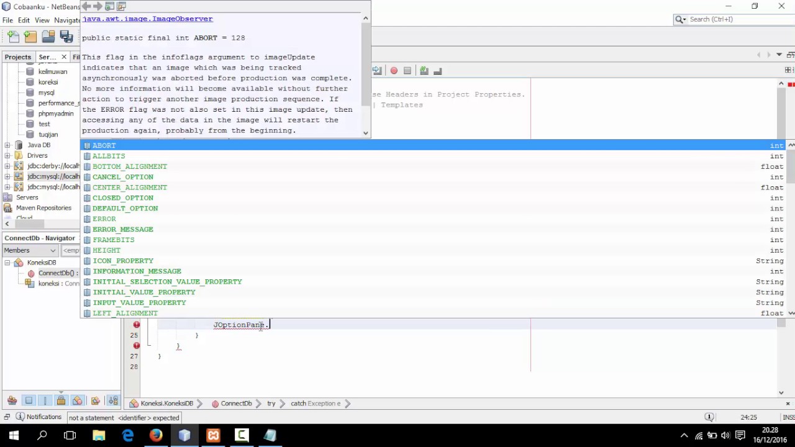Click Javadoc popup forward arrow
This screenshot has height=447, width=795.
(x=98, y=6)
